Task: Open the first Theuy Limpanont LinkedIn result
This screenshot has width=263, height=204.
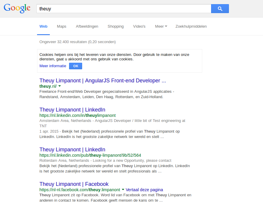Action: point(72,110)
